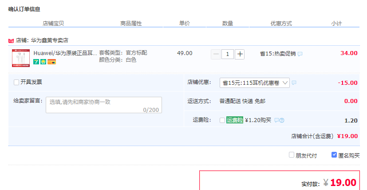This screenshot has height=190, width=367.
Task: Open the Huawei earphone product thumbnail
Action: point(21,58)
